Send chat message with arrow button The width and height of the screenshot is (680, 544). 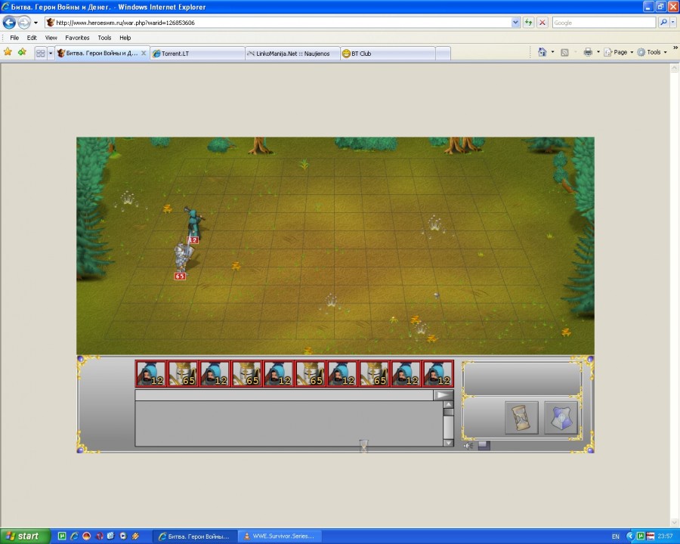pos(444,394)
